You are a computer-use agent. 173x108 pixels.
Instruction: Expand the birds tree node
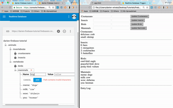(15, 66)
